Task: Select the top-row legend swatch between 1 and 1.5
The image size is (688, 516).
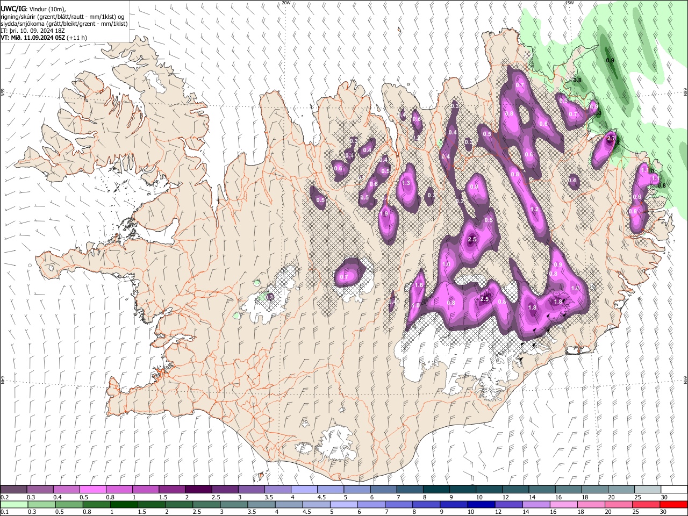Action: click(x=145, y=490)
